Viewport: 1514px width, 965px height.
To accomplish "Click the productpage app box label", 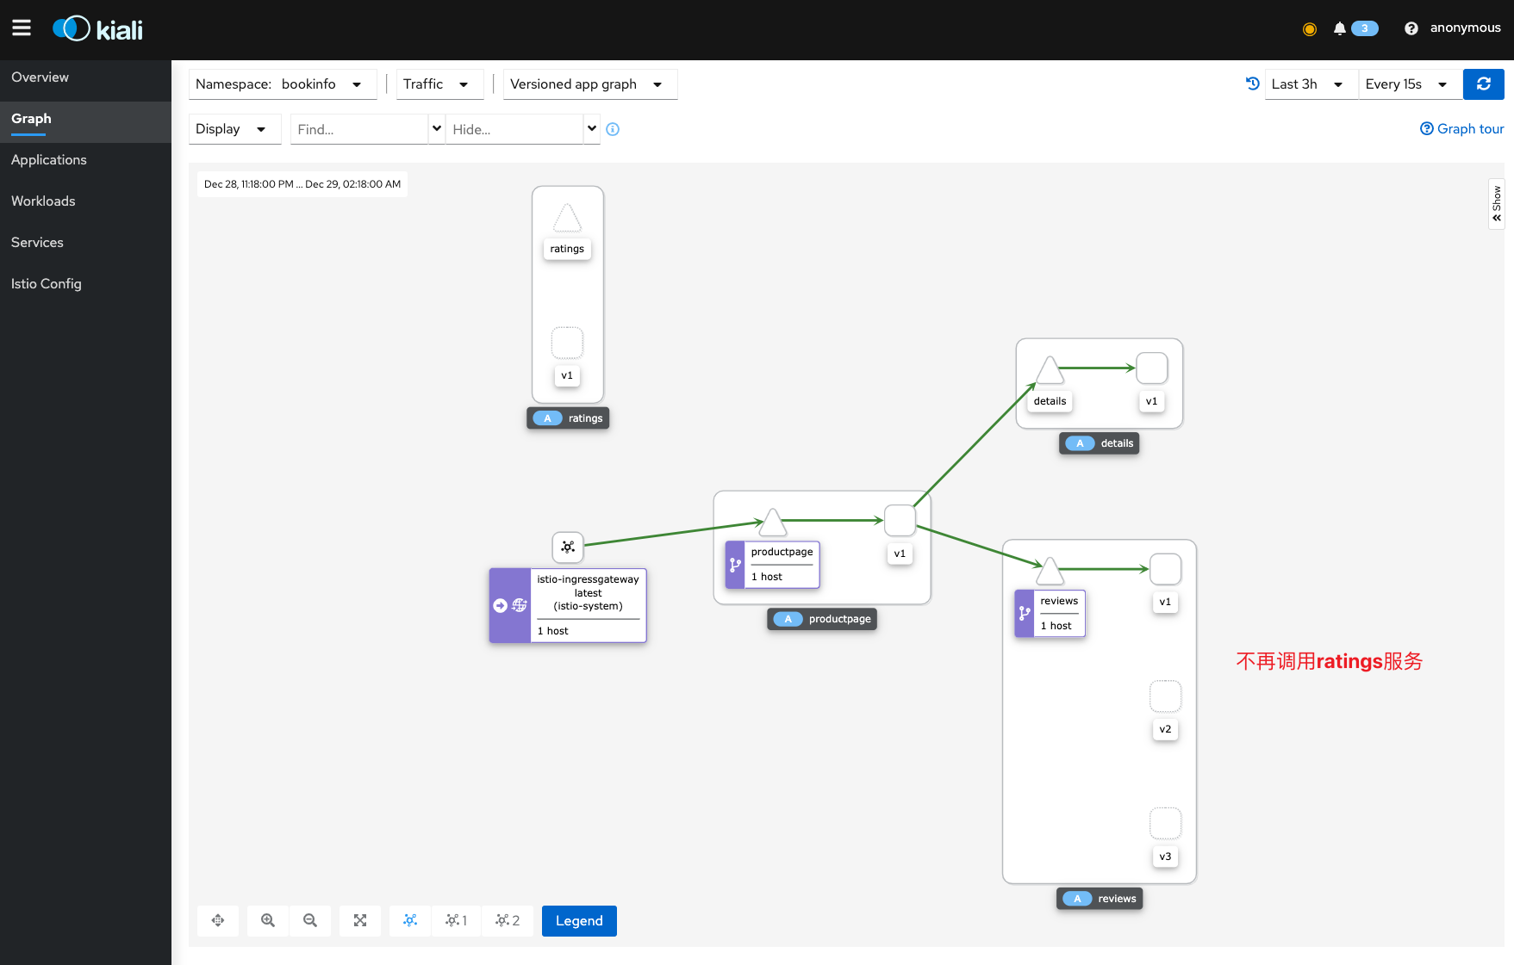I will tap(822, 619).
